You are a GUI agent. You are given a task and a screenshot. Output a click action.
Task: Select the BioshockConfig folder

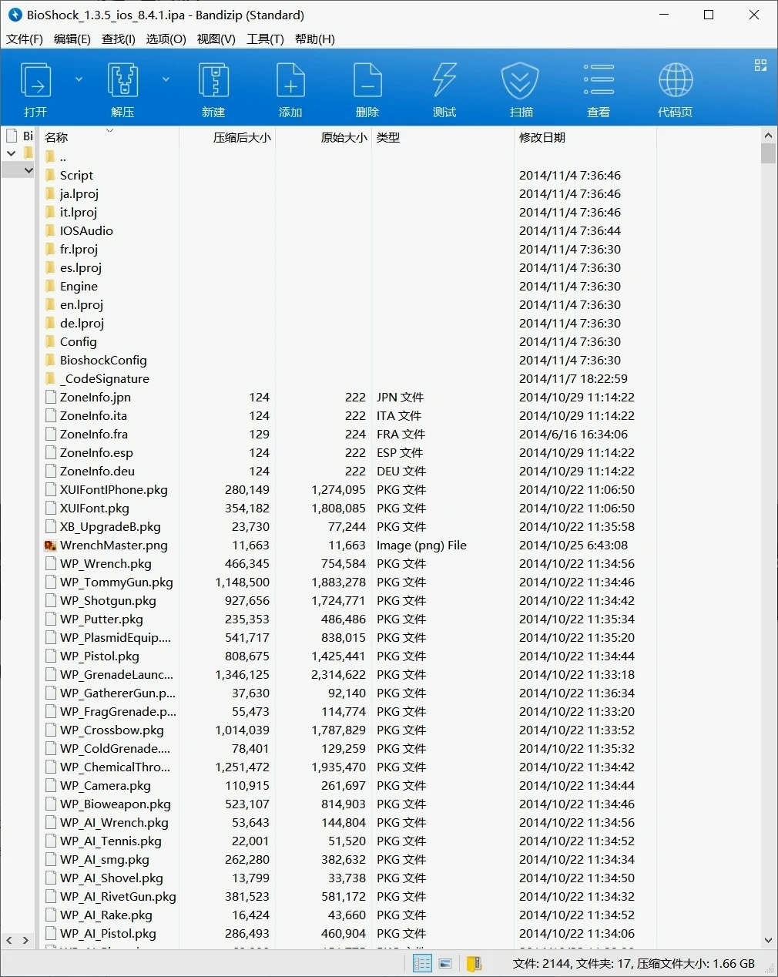[x=103, y=361]
